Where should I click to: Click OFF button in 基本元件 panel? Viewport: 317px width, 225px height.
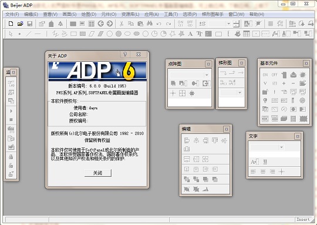(x=274, y=75)
